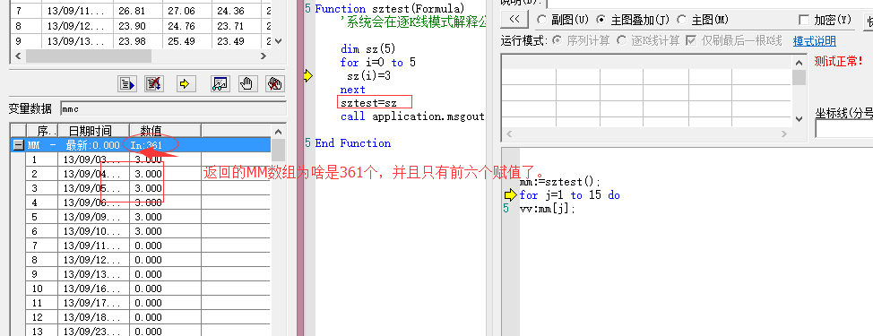Click the yellow arrow marker beside sz(i)=3
Viewport: 873px width, 336px height.
pos(308,75)
